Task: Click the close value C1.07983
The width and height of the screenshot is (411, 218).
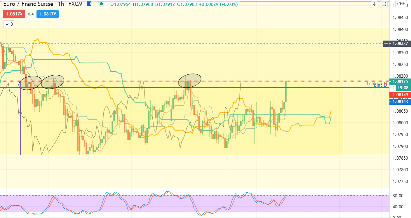Action: click(x=187, y=4)
